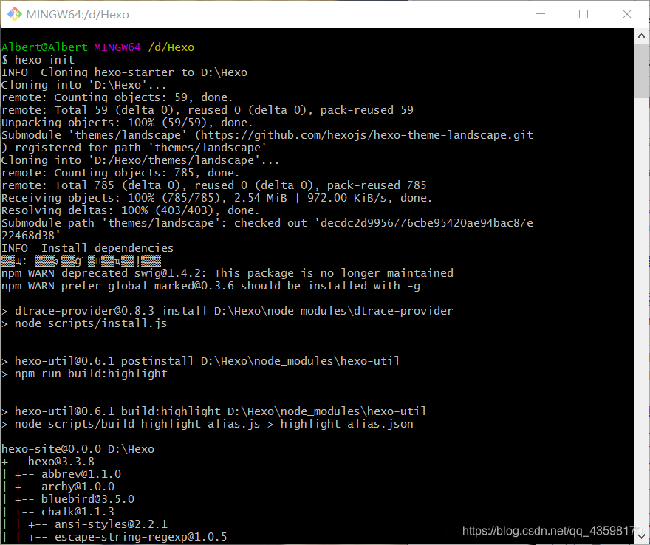The width and height of the screenshot is (650, 545).
Task: Click the vertical scrollbar thumb
Action: click(x=641, y=70)
